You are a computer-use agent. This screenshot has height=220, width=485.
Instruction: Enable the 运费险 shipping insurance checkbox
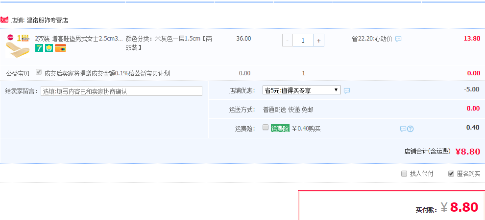tap(266, 128)
